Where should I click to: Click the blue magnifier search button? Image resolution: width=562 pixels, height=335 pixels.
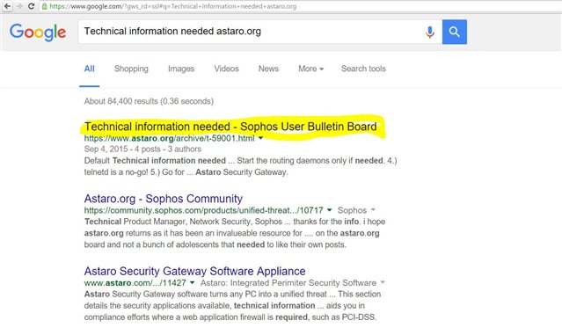(x=455, y=32)
